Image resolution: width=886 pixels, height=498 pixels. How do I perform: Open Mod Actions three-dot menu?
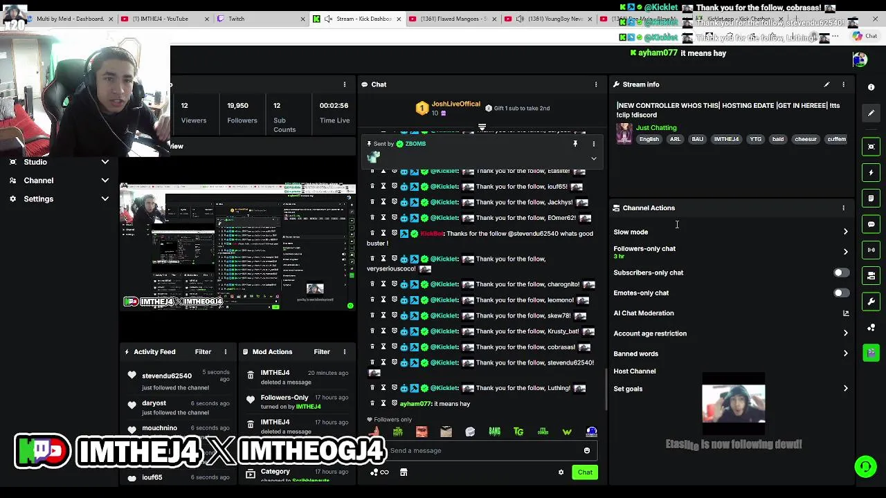point(344,352)
